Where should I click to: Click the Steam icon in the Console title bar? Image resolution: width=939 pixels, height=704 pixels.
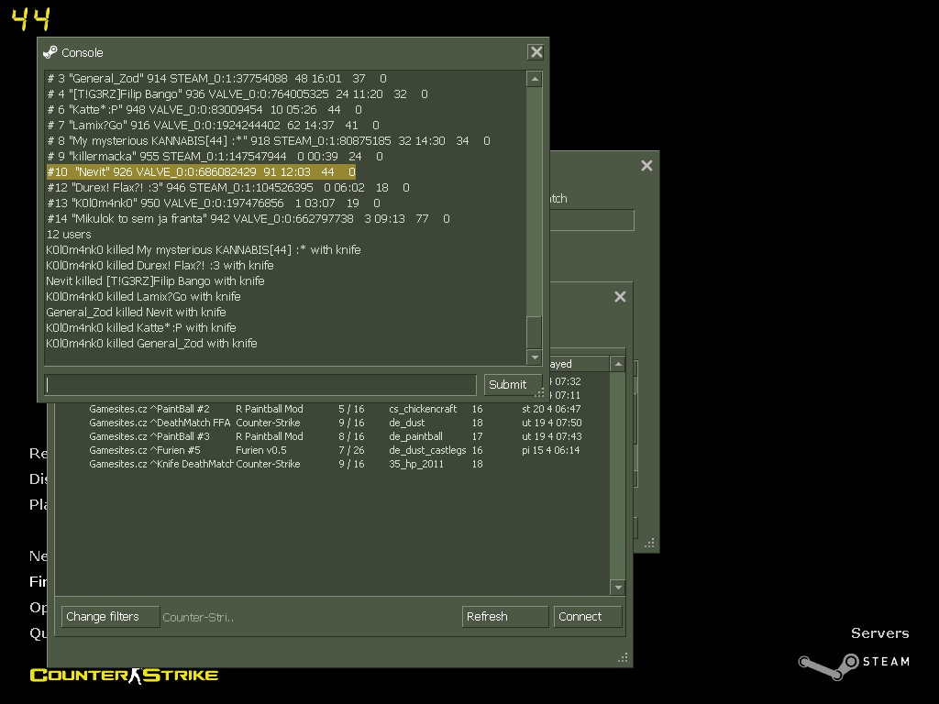[50, 52]
